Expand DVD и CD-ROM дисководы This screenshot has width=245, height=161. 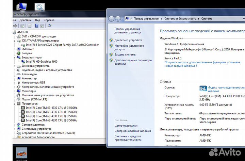point(15,36)
